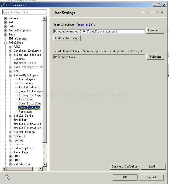Click the Browse... button

(155, 31)
